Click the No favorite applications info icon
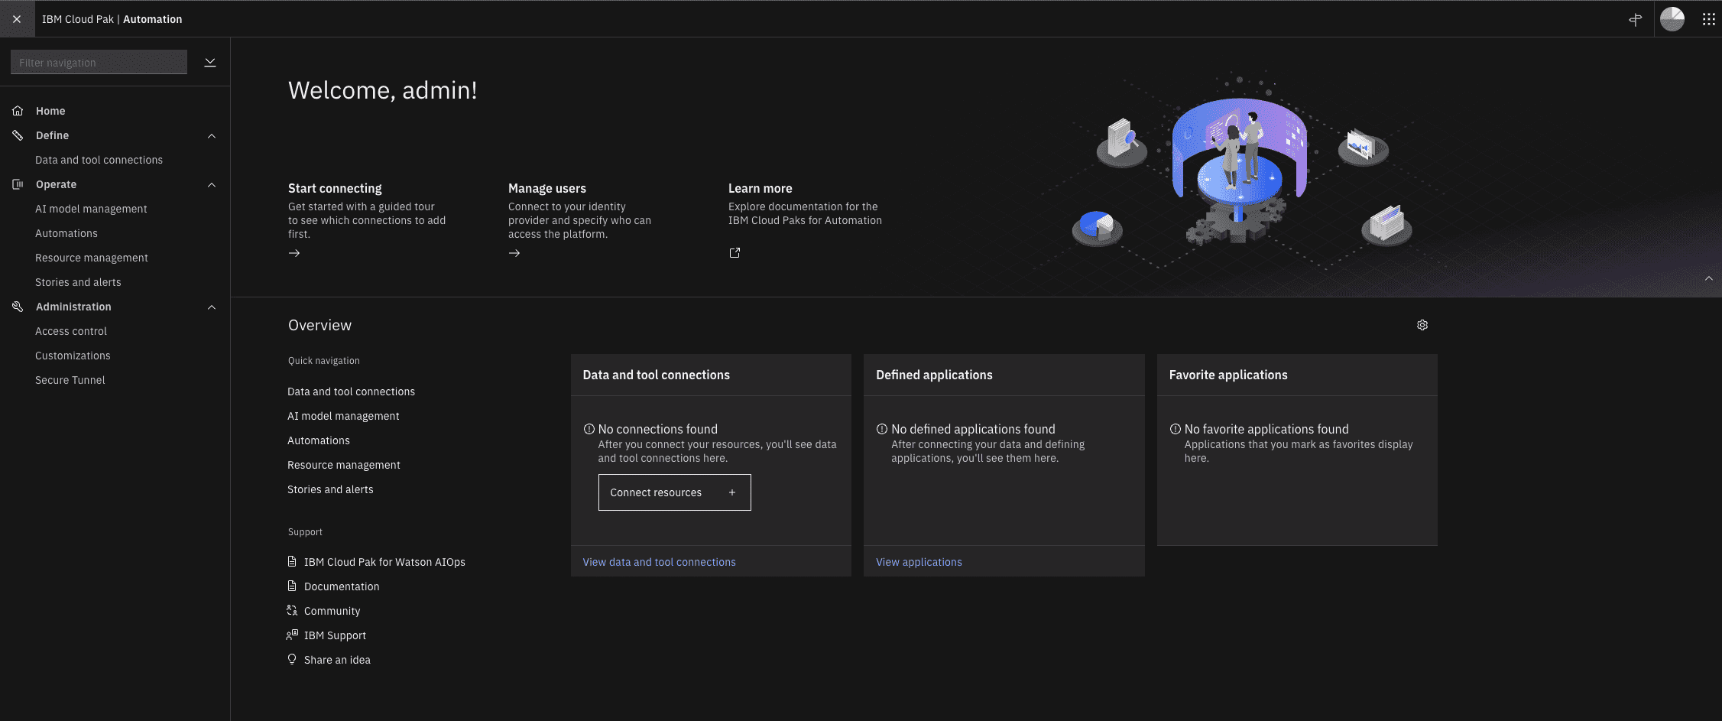The width and height of the screenshot is (1722, 721). [1176, 429]
